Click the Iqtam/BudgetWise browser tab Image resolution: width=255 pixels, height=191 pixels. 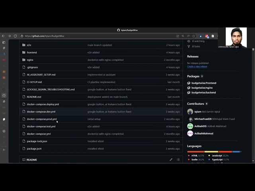pyautogui.click(x=127, y=30)
